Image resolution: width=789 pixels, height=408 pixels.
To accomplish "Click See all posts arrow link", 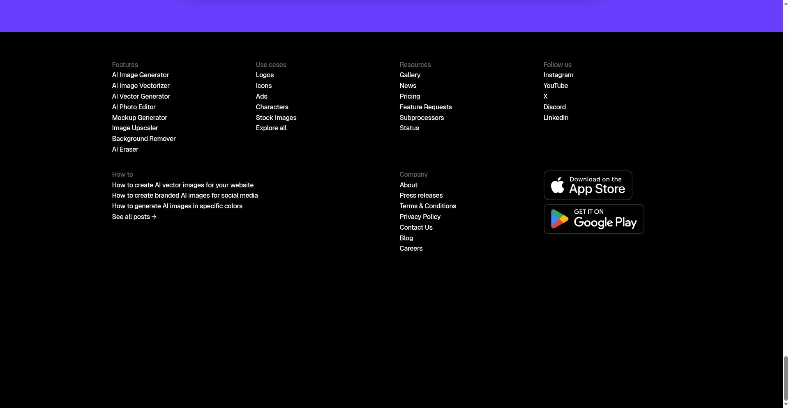I will click(x=134, y=217).
